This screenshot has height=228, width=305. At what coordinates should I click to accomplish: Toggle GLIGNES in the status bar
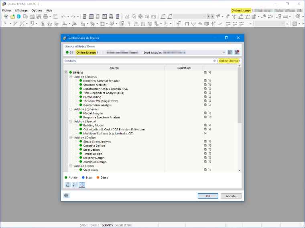pos(107,225)
